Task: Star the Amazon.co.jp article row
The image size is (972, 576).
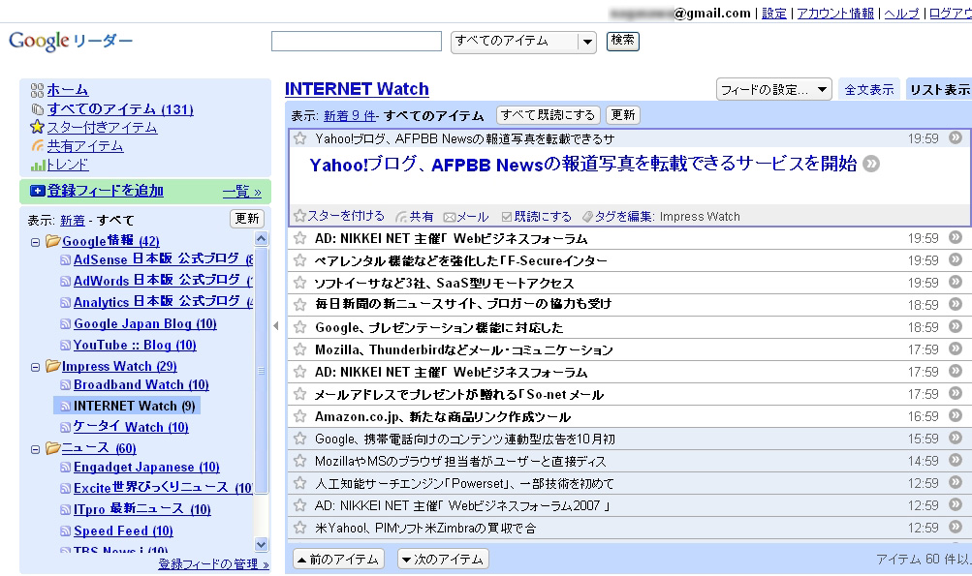Action: (300, 416)
